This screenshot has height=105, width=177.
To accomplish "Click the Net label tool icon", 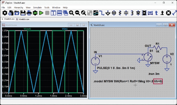I will click(150, 13).
